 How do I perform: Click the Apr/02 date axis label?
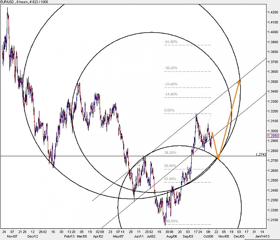point(98,236)
